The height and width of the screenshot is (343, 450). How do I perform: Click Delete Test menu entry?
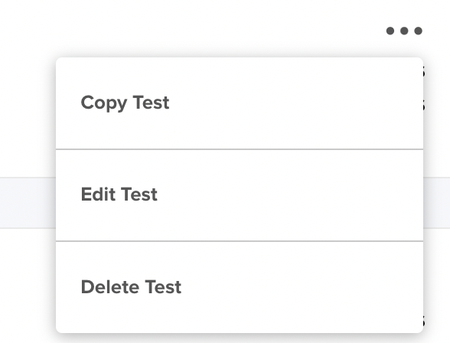tap(240, 287)
